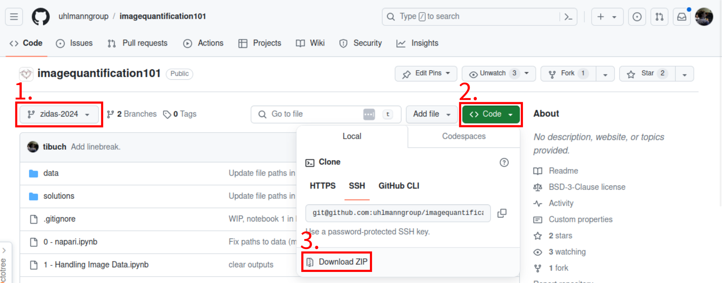The height and width of the screenshot is (283, 722).
Task: Click the clear outputs commit message
Action: pyautogui.click(x=251, y=265)
